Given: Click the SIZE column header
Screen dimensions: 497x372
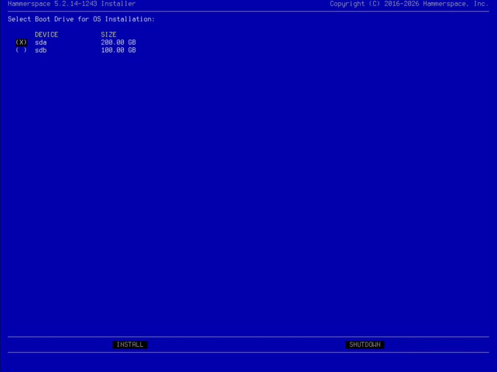Looking at the screenshot, I should [x=109, y=34].
